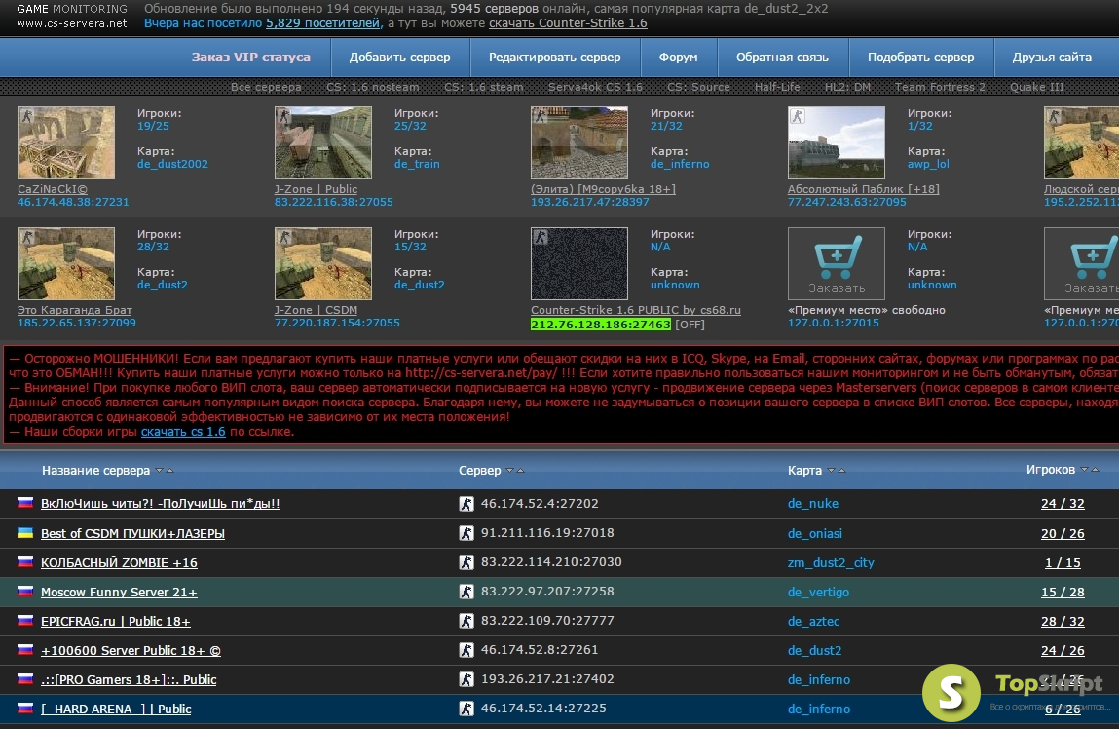
Task: Open Counter-Strike 1.6 PUBLIC by cs68.ru link
Action: tap(635, 310)
